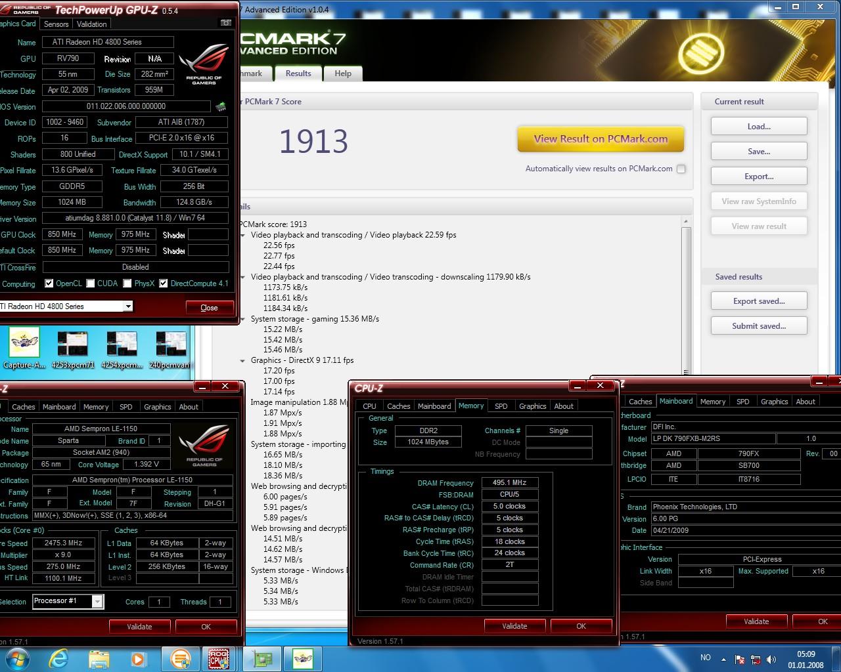Toggle the OpenCL checkbox in GPU-Z

click(x=49, y=283)
